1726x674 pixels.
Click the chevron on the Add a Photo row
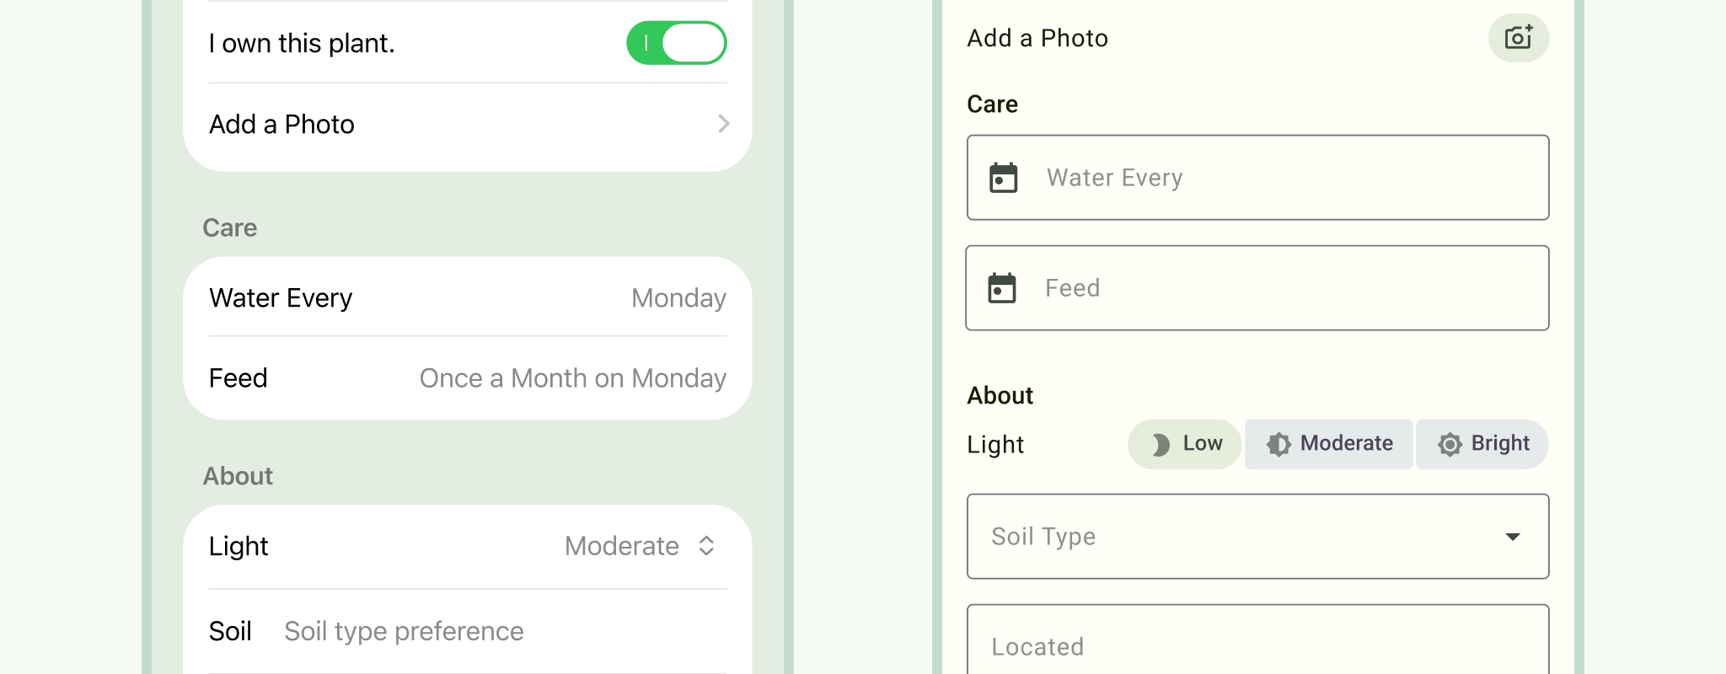(723, 124)
